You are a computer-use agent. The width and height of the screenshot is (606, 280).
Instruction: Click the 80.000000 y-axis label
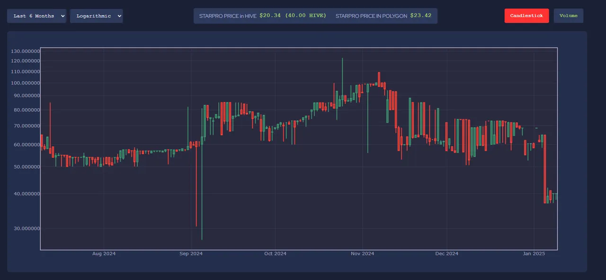(26, 110)
